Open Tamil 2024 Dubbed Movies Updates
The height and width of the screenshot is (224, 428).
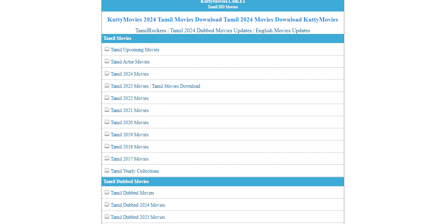click(211, 31)
